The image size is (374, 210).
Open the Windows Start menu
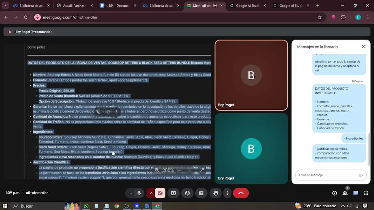tap(5, 206)
